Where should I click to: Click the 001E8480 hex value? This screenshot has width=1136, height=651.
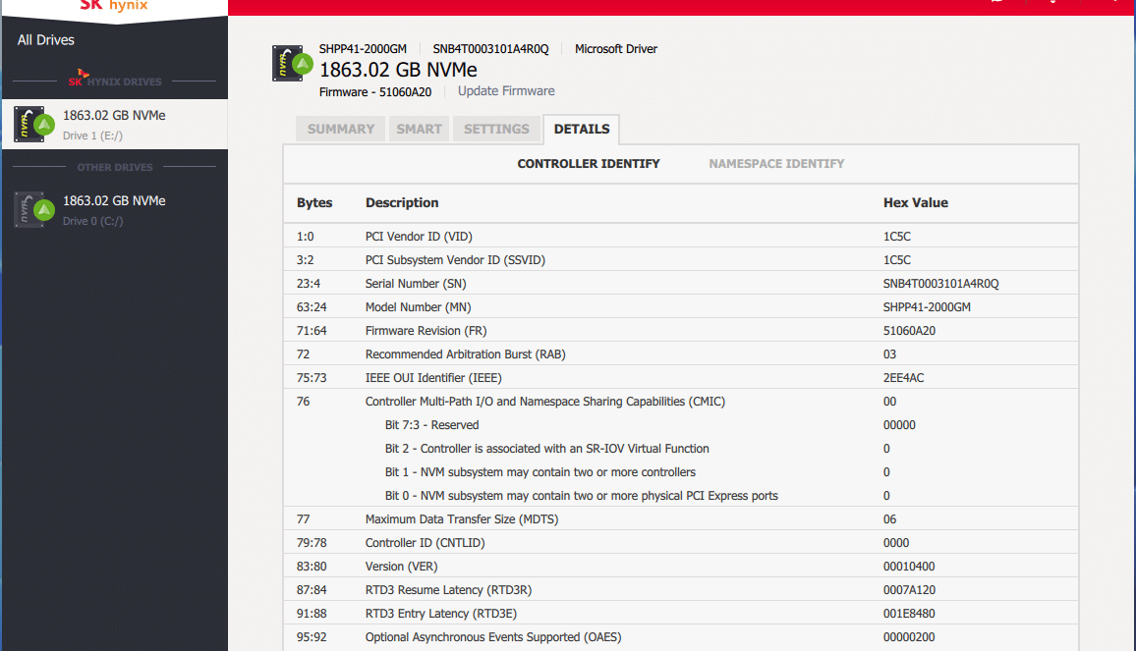tap(909, 614)
